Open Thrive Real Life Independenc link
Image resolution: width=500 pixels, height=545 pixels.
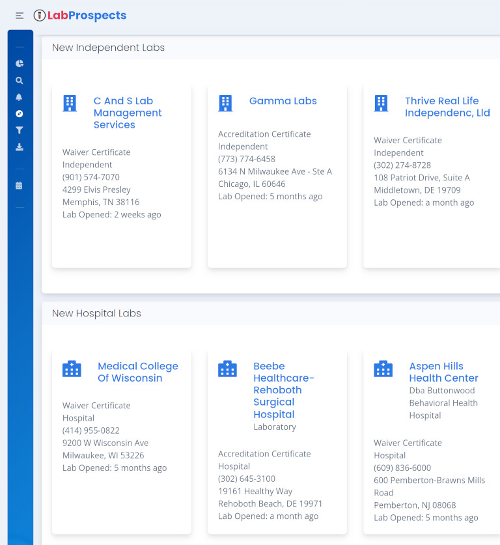[x=447, y=107]
